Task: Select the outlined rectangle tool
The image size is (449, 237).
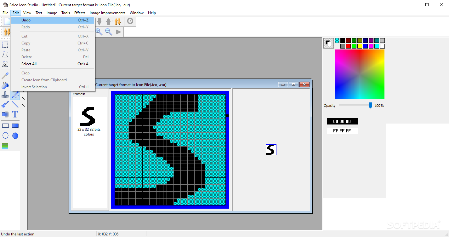Action: click(x=5, y=126)
